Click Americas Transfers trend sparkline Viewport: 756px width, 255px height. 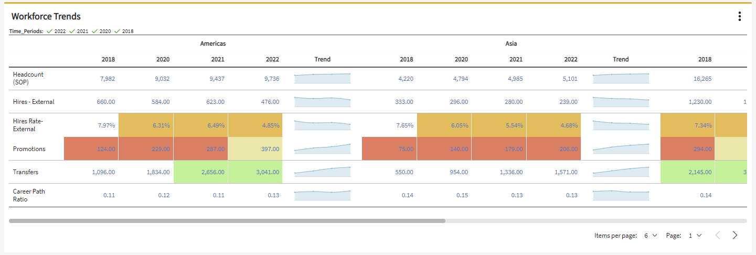[x=322, y=172]
